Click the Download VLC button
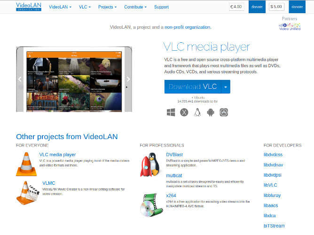 tap(193, 86)
